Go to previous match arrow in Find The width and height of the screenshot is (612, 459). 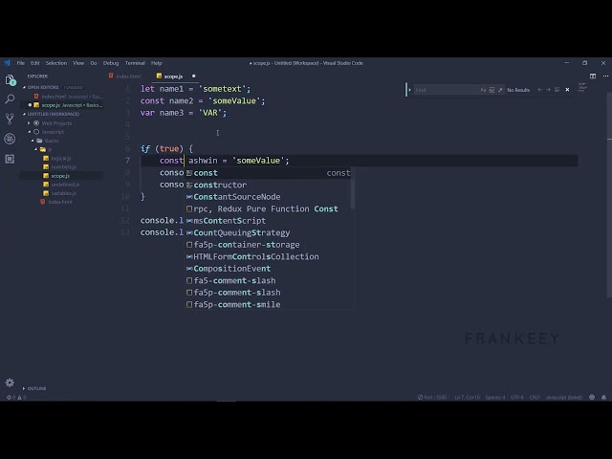[x=539, y=90]
